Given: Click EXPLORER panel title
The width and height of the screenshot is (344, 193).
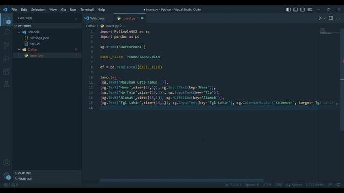Looking at the screenshot, I should pos(25,18).
